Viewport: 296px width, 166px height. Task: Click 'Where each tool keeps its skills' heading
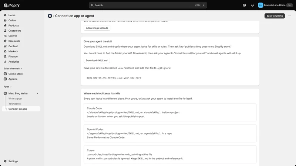[x=102, y=93]
